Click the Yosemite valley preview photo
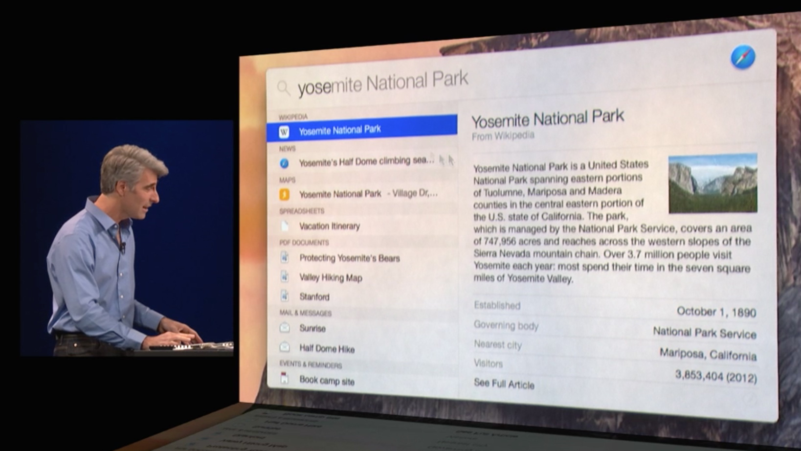This screenshot has width=801, height=451. coord(713,183)
